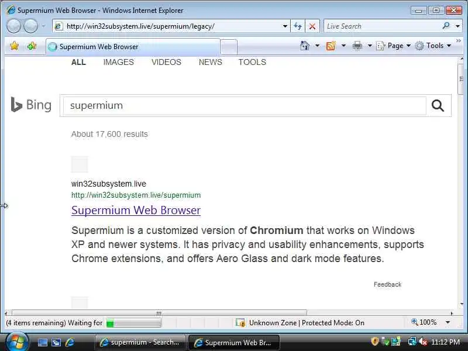
Task: Click the win32subsystem.live site name
Action: click(x=109, y=184)
